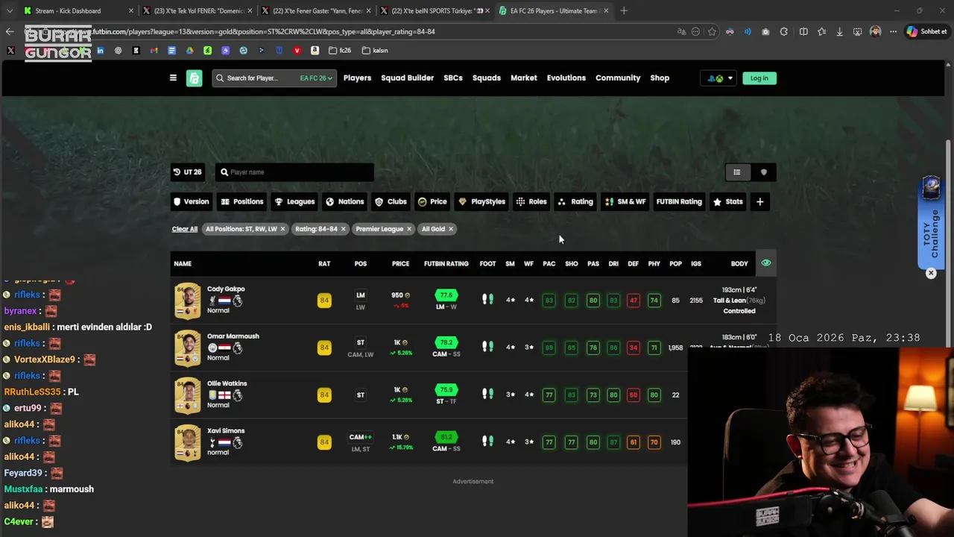Expand the Stats filter

tap(727, 201)
